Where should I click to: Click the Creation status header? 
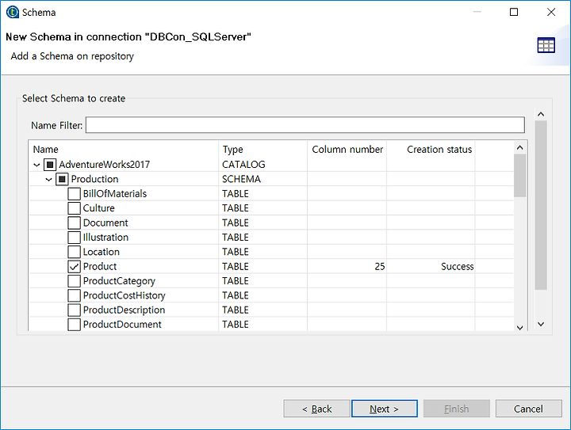431,150
